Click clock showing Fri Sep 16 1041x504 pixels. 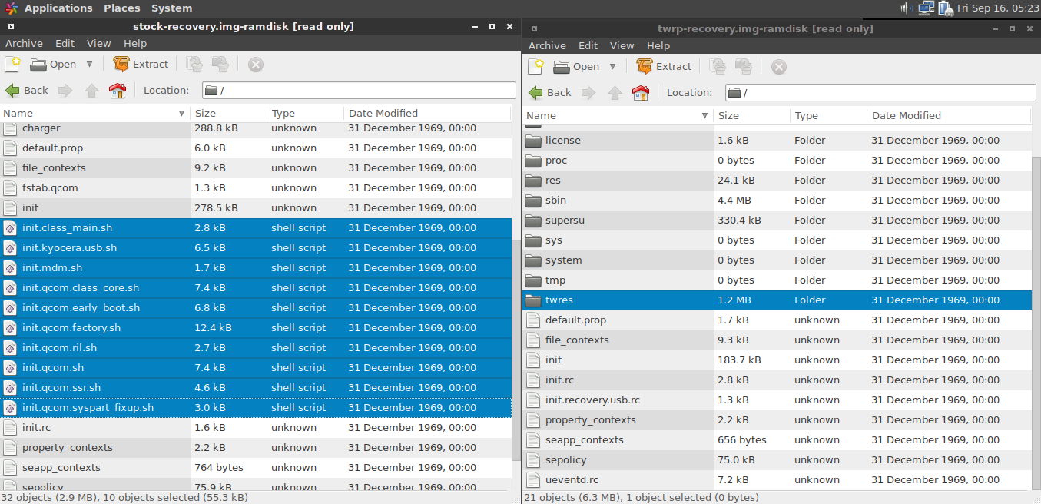tap(998, 8)
